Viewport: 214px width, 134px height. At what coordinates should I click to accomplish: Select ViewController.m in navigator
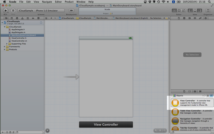click(x=19, y=41)
